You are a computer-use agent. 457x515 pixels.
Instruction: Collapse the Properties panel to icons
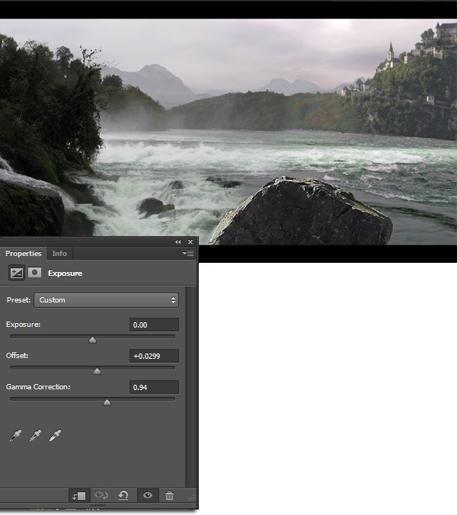pyautogui.click(x=178, y=242)
